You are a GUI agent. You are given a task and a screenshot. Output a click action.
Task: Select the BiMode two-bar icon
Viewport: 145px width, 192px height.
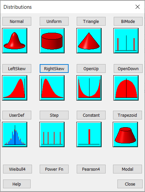(126, 40)
